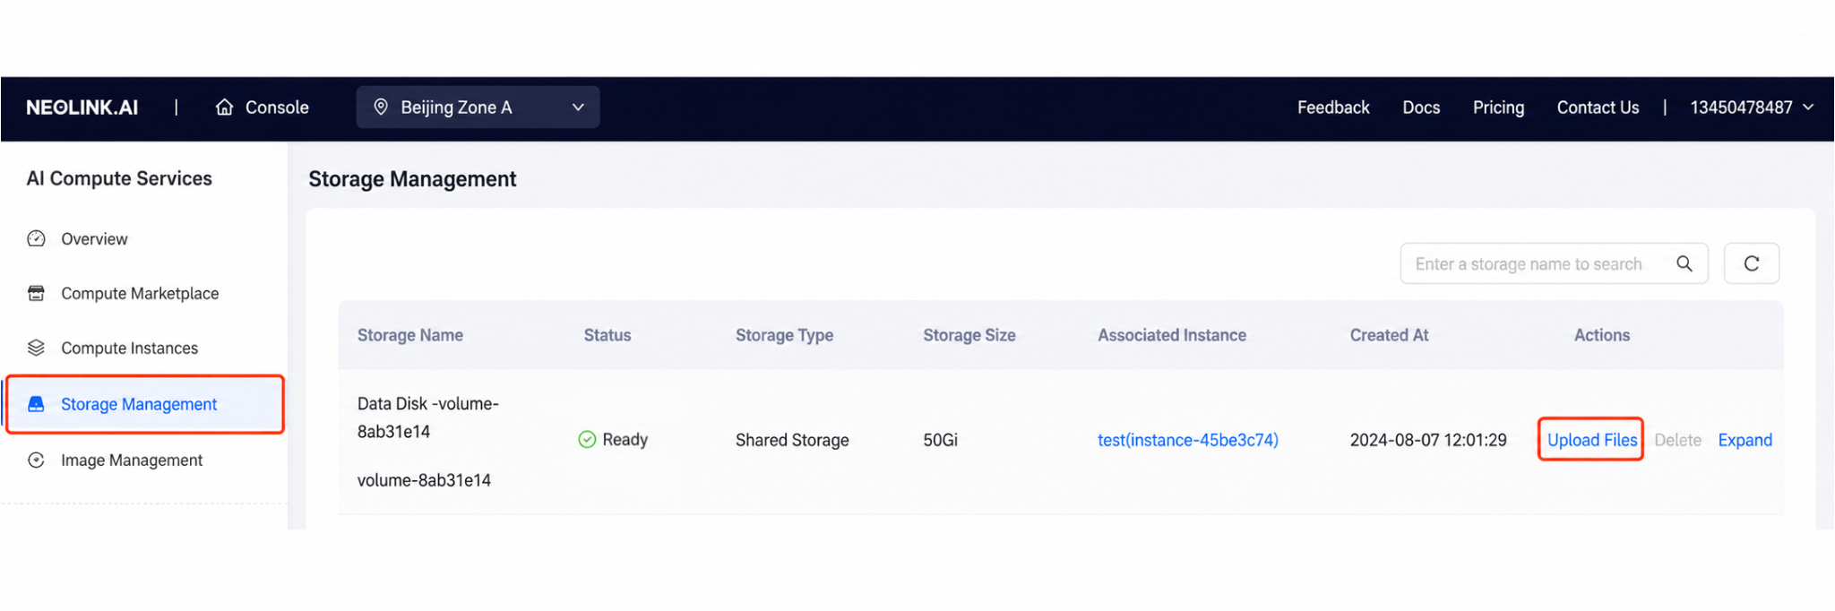Click the Ready status text
Viewport: 1835px width, 611px height.
[x=625, y=440]
